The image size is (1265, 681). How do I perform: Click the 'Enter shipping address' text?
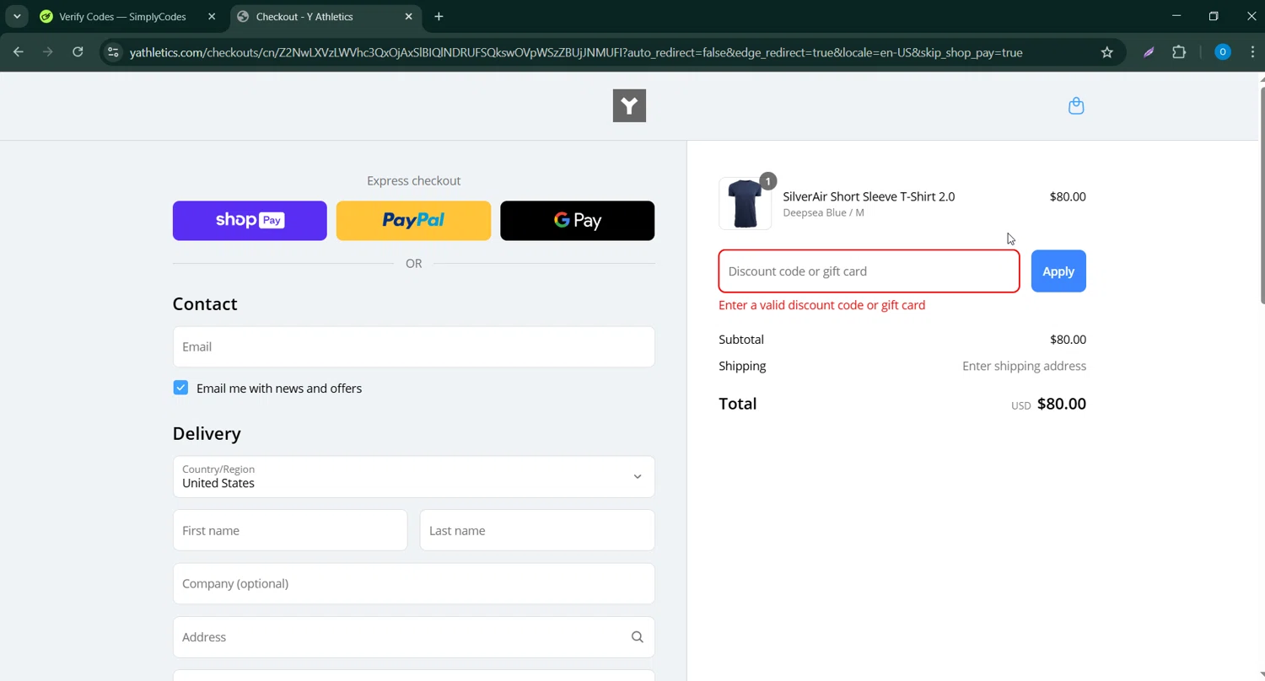click(x=1024, y=366)
